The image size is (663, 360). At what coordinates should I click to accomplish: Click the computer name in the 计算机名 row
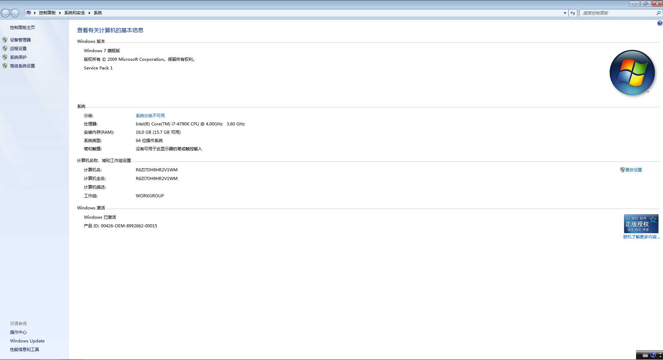[x=157, y=170]
